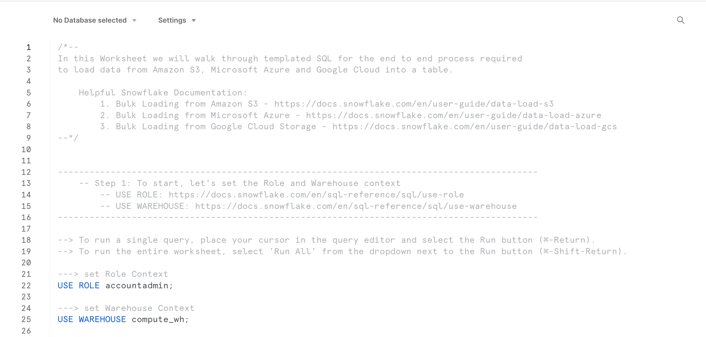Click the caret next to Settings
This screenshot has width=706, height=337.
[194, 20]
